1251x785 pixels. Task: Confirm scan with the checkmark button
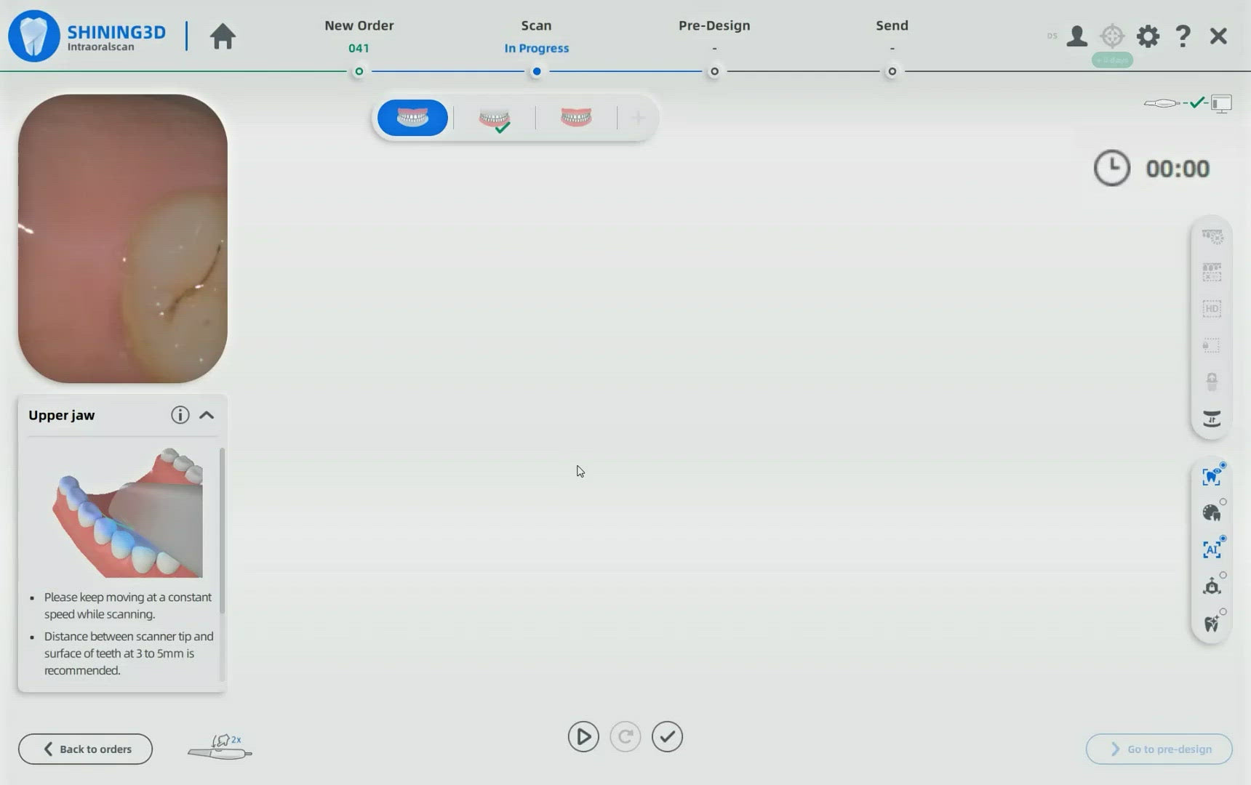667,737
